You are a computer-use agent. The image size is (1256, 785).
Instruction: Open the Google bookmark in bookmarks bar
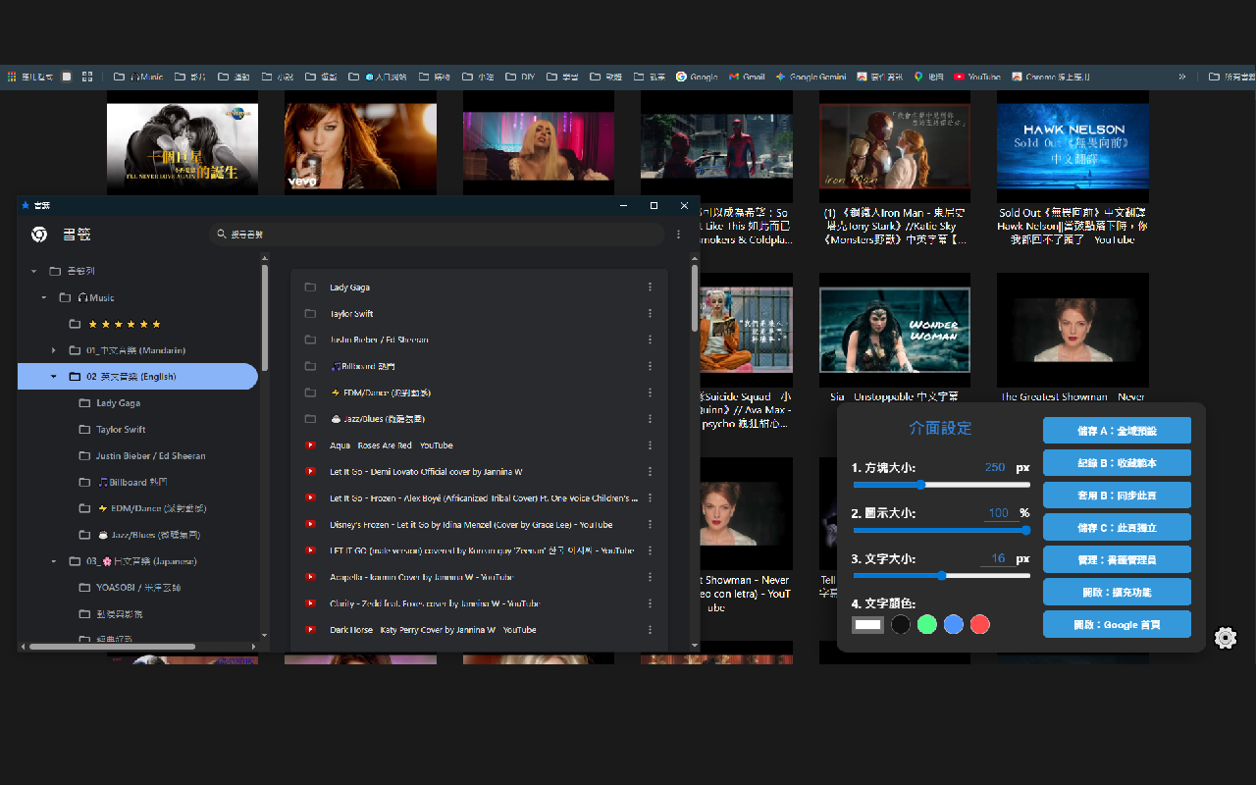pos(697,77)
